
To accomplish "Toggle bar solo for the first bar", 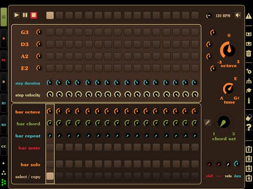I will tap(50, 164).
